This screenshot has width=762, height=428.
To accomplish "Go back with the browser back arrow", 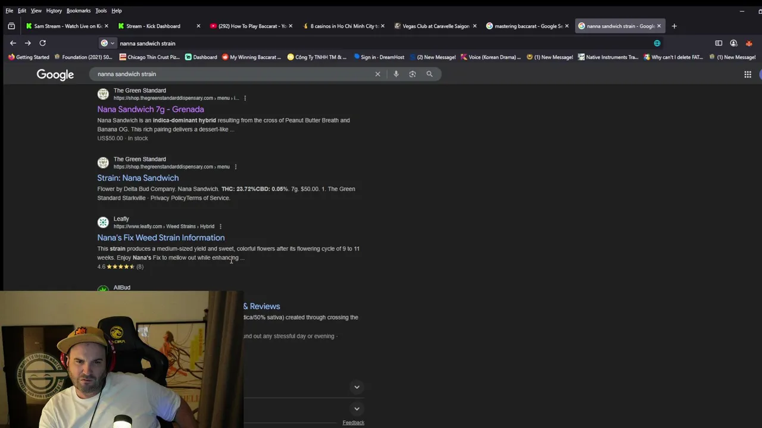I will [x=13, y=43].
